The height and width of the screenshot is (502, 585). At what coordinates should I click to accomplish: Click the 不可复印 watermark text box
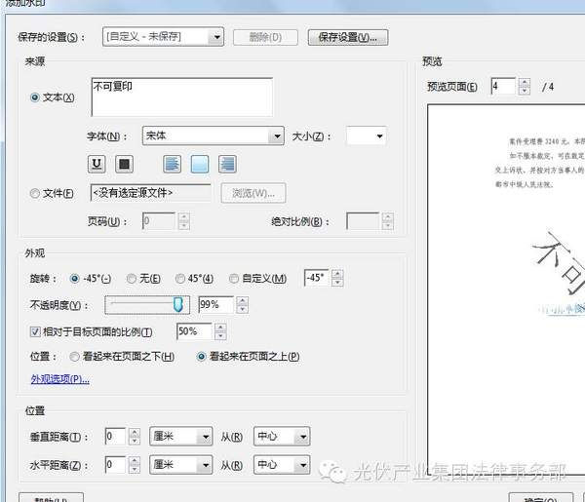point(182,97)
